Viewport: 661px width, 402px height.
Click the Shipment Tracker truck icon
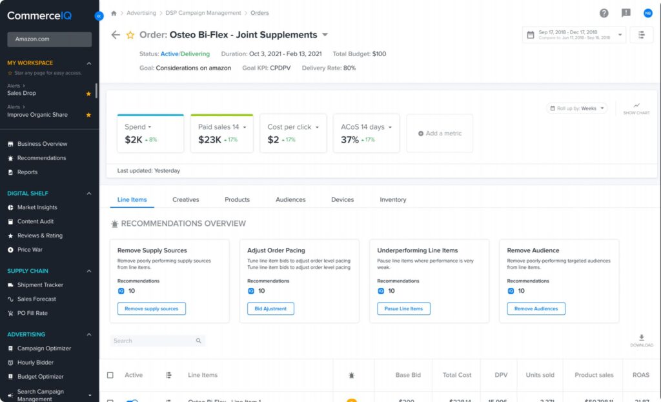[10, 285]
